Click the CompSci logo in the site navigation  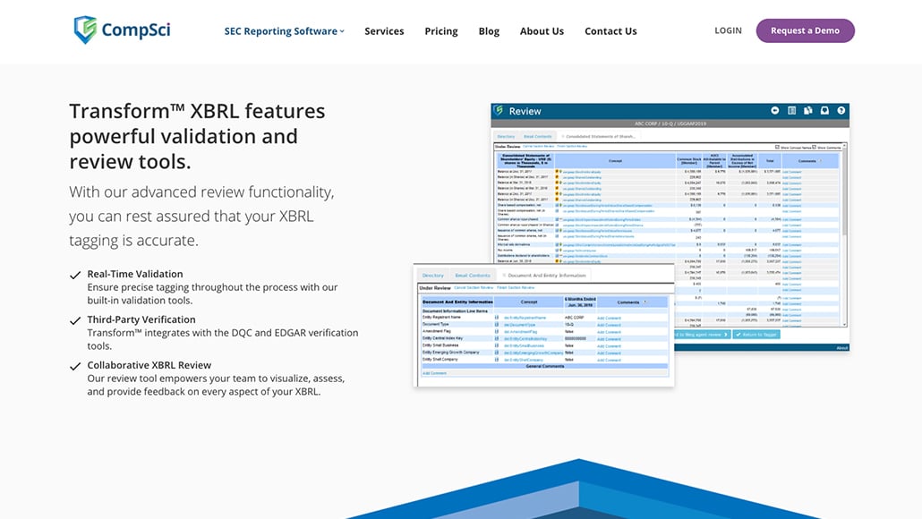pos(121,29)
